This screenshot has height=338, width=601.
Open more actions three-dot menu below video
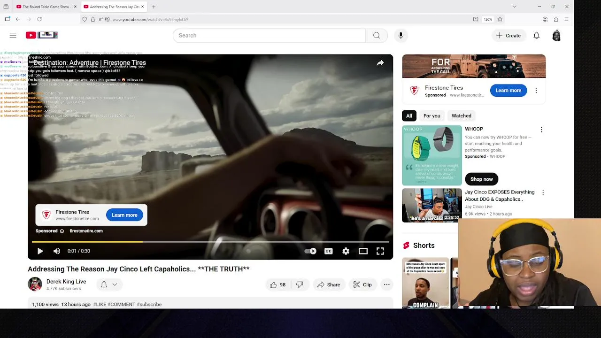(386, 285)
